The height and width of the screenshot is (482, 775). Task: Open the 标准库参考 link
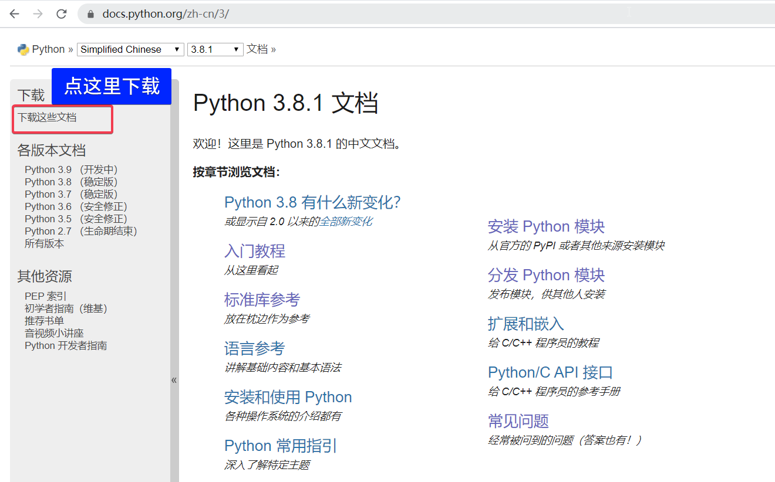(x=262, y=300)
